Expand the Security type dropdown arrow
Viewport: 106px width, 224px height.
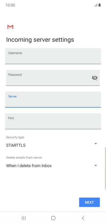point(96,143)
